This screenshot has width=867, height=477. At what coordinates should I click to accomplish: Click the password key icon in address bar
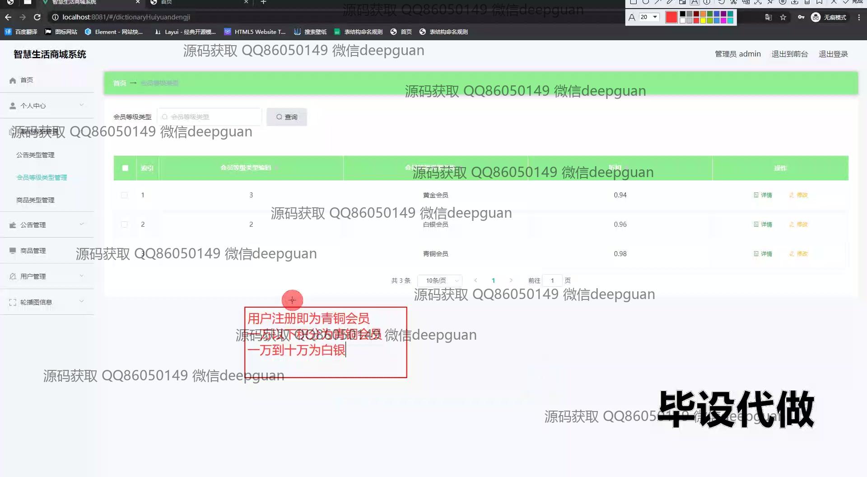coord(801,17)
